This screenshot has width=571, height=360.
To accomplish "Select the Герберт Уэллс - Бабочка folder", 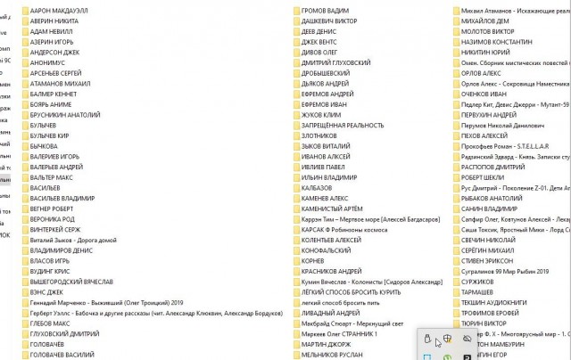I will [x=156, y=313].
